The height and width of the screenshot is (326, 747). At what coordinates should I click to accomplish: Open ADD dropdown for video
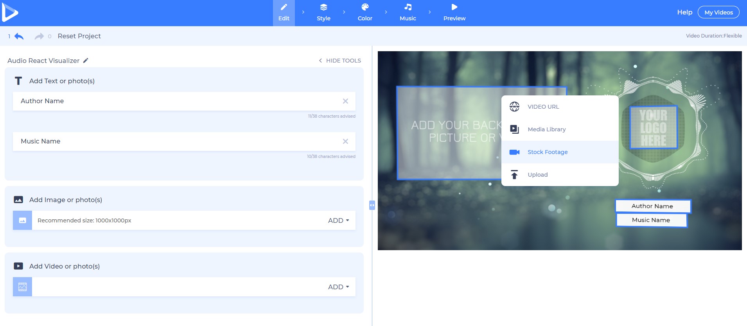click(338, 287)
